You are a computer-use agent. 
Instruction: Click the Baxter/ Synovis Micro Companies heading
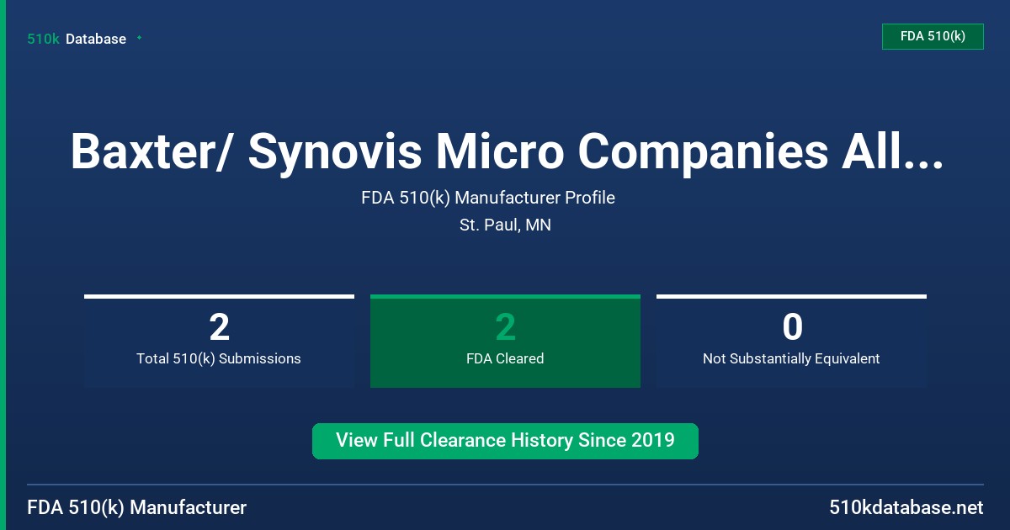click(507, 151)
